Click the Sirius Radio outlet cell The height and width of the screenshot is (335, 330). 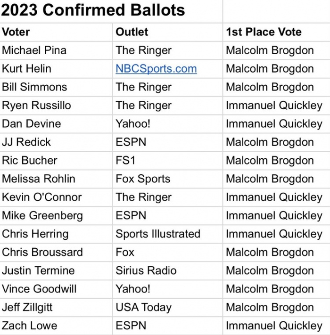pyautogui.click(x=146, y=271)
